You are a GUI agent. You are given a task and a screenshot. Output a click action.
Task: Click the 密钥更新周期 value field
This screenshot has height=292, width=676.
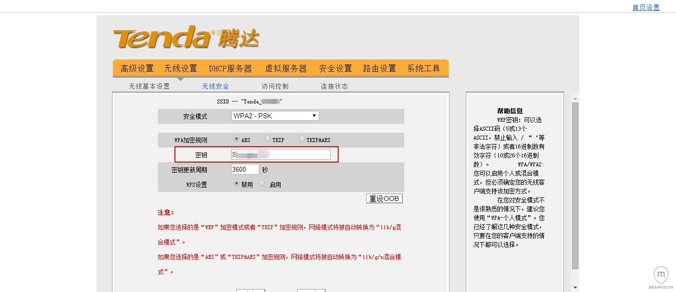(244, 169)
